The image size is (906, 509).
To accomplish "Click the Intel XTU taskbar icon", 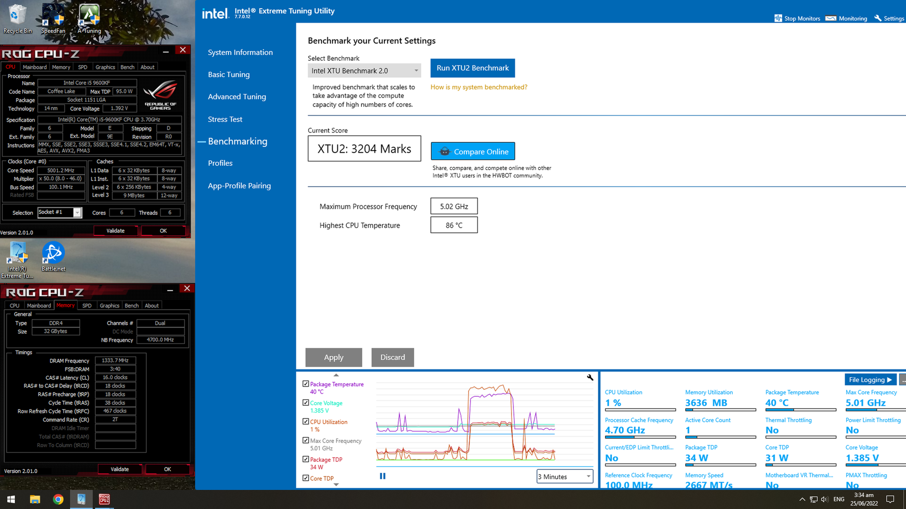I will pyautogui.click(x=81, y=500).
